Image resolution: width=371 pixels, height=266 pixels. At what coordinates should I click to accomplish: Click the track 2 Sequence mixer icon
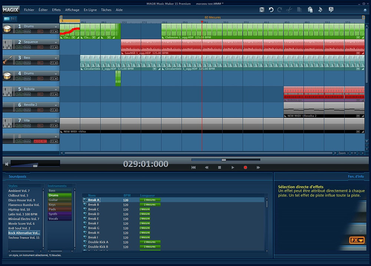pyautogui.click(x=7, y=45)
